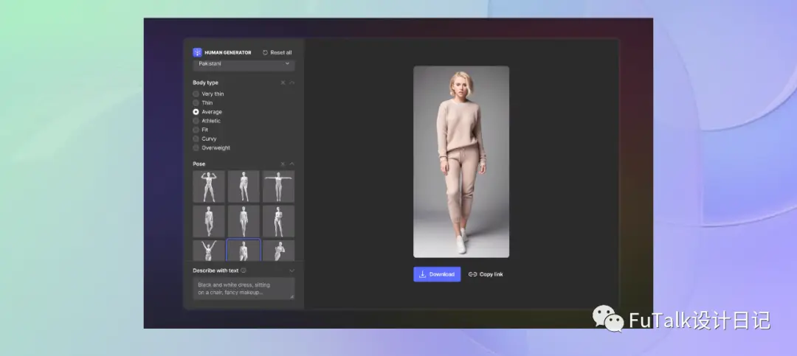This screenshot has width=797, height=356.
Task: Select Curvy body type
Action: pyautogui.click(x=205, y=139)
